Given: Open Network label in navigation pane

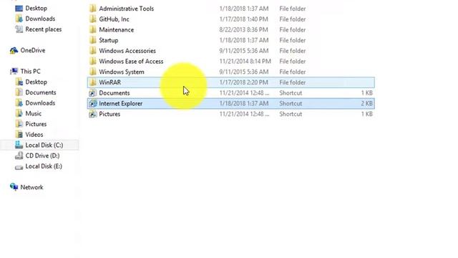Looking at the screenshot, I should [x=31, y=187].
